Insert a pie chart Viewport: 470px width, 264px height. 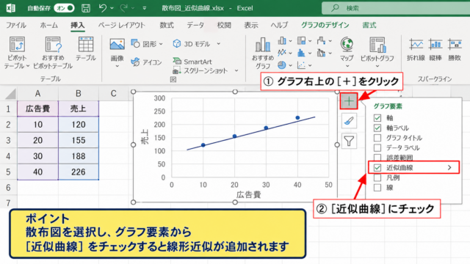pyautogui.click(x=282, y=65)
